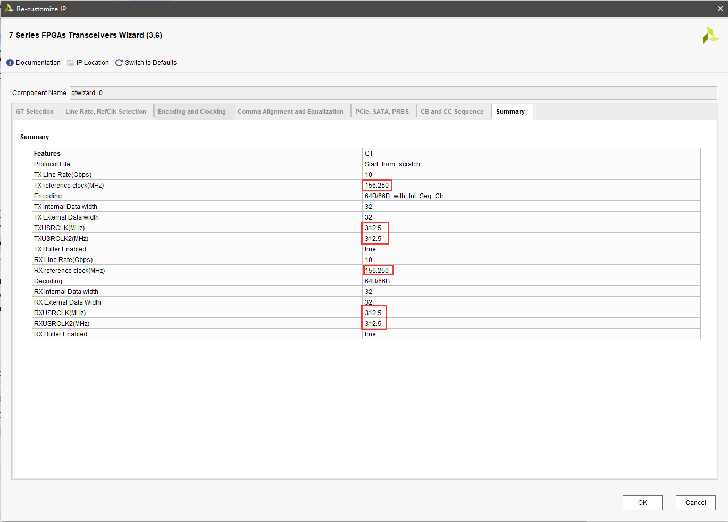Click the RXUSRCLK(MHz) label
This screenshot has width=728, height=522.
(x=60, y=313)
